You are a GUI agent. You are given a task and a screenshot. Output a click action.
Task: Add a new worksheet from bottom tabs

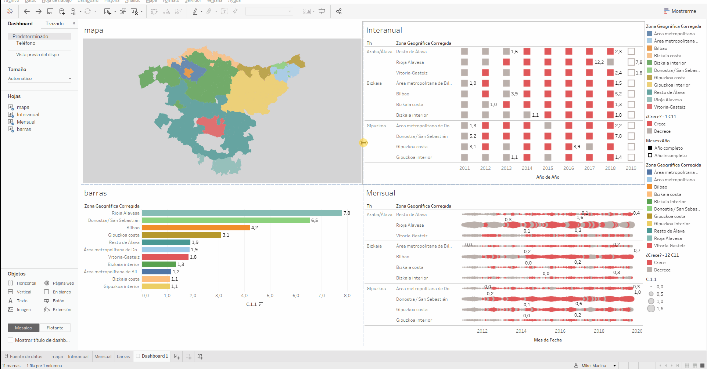[x=177, y=356]
